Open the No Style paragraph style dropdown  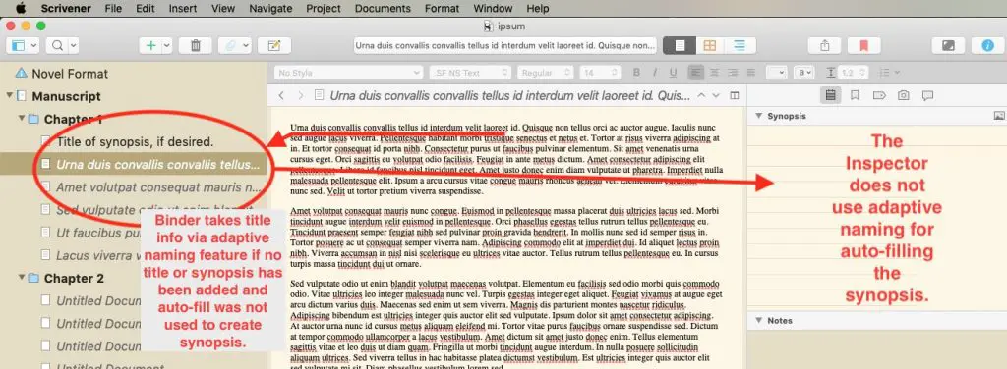coord(349,73)
